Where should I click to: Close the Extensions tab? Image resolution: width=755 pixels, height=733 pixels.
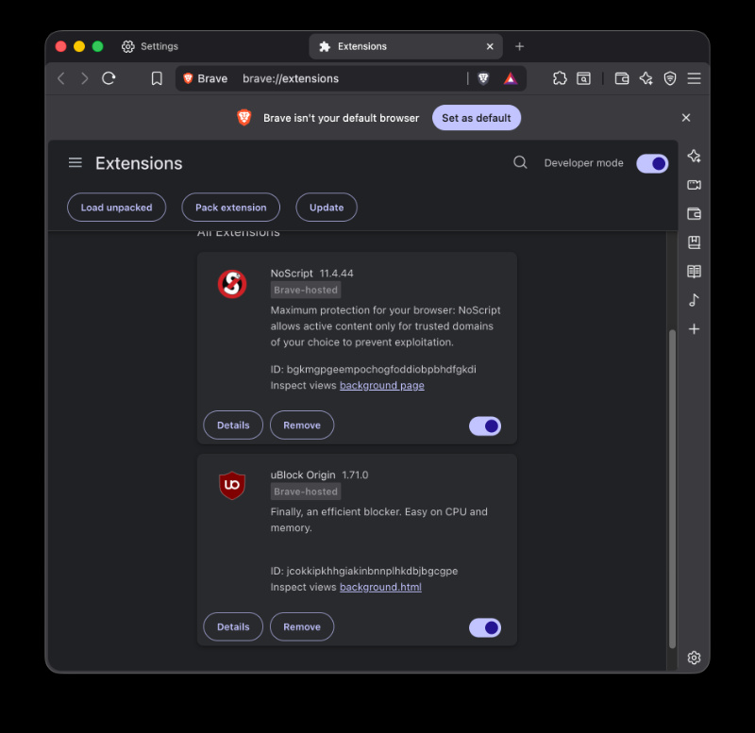point(490,46)
